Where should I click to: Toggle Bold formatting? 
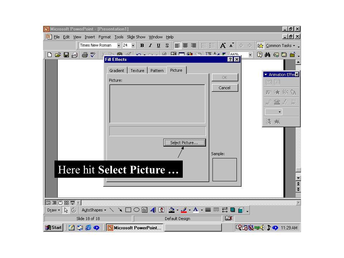click(x=142, y=46)
